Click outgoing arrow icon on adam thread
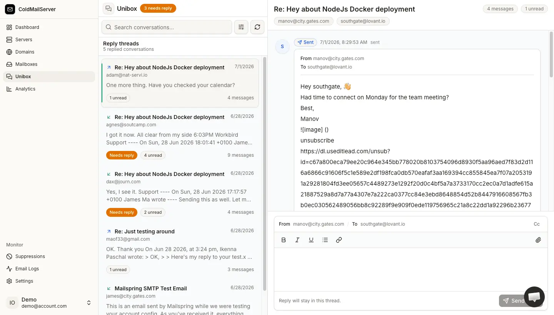Viewport: 554px width, 315px height. click(109, 67)
